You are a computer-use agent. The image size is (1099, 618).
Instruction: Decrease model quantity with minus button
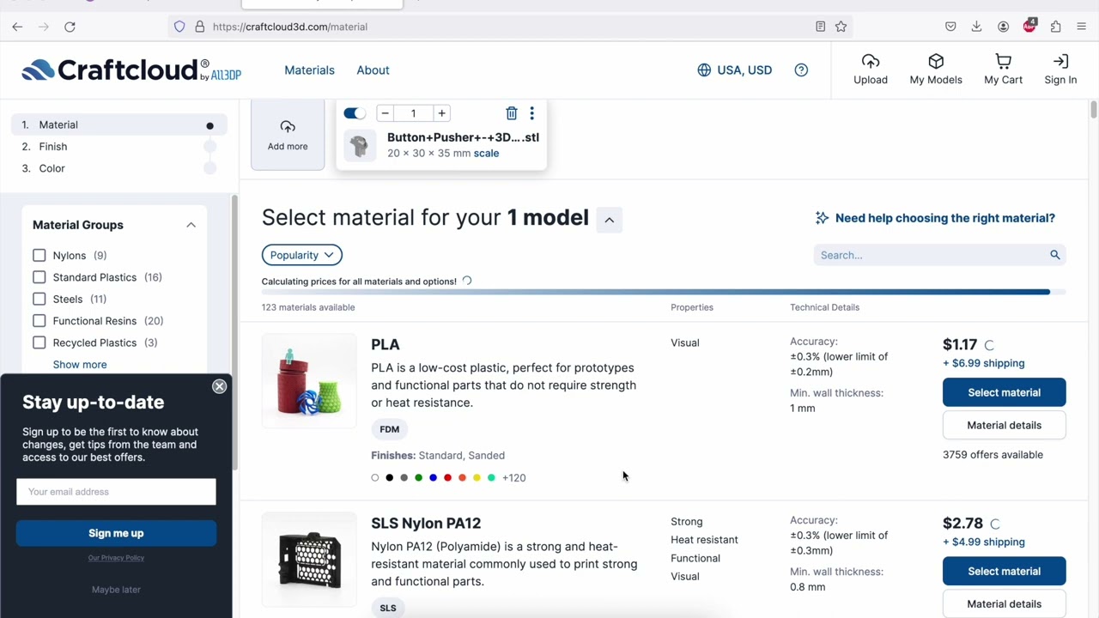coord(385,113)
